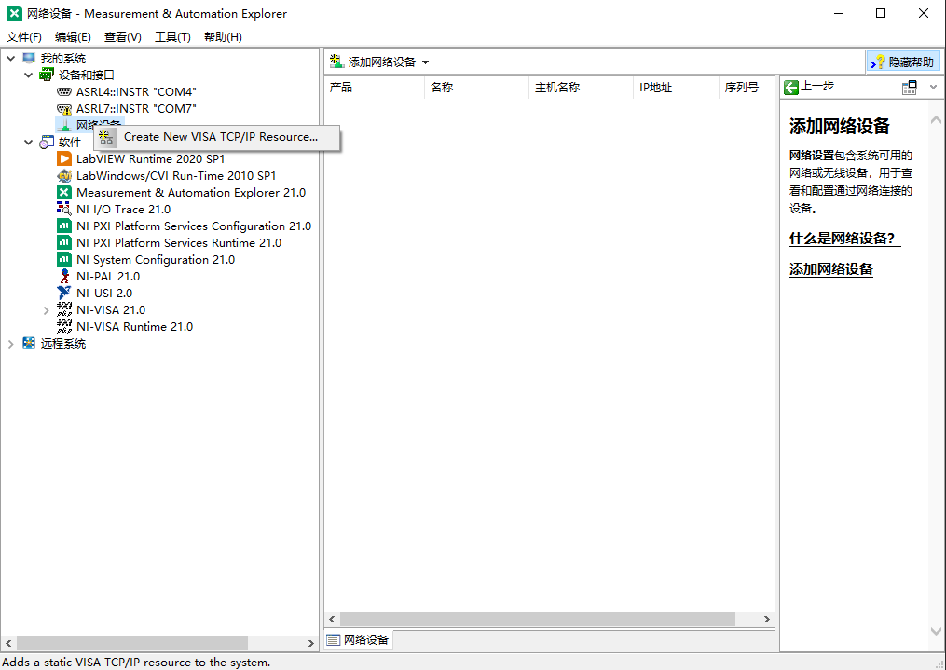Image resolution: width=946 pixels, height=670 pixels.
Task: Select the NI-PAL 21.0 label
Action: [108, 276]
